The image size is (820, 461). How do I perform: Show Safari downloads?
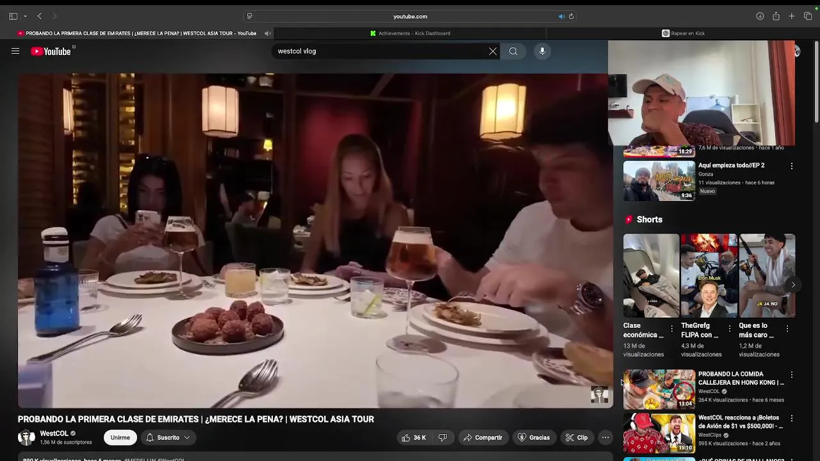coord(760,16)
